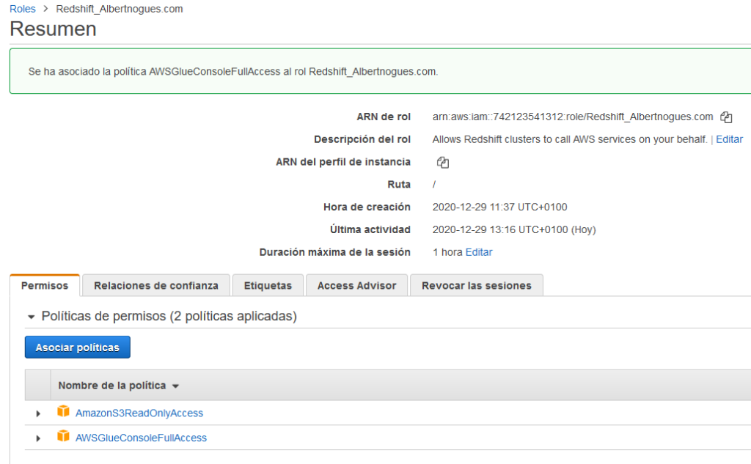
Task: Edit the maximum session duration
Action: point(479,252)
